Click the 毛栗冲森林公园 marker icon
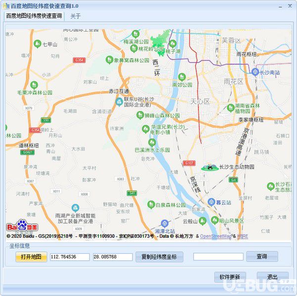Image resolution: width=297 pixels, height=296 pixels. [34, 85]
